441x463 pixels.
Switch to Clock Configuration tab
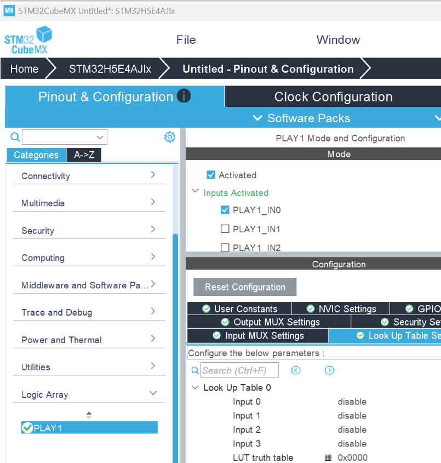tap(333, 96)
